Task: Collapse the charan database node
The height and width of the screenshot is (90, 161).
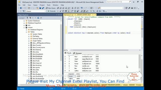Action: [x=24, y=27]
